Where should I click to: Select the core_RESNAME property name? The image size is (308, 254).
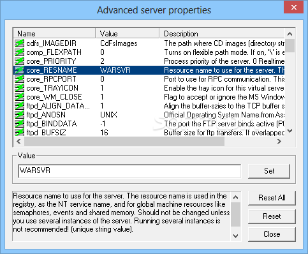52,70
